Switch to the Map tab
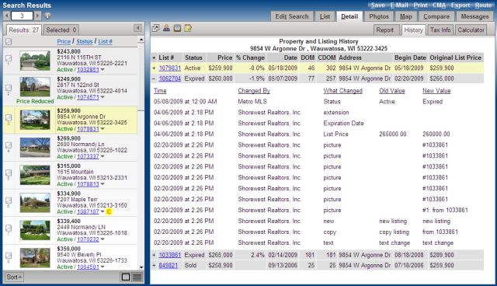This screenshot has height=286, width=497. (406, 16)
